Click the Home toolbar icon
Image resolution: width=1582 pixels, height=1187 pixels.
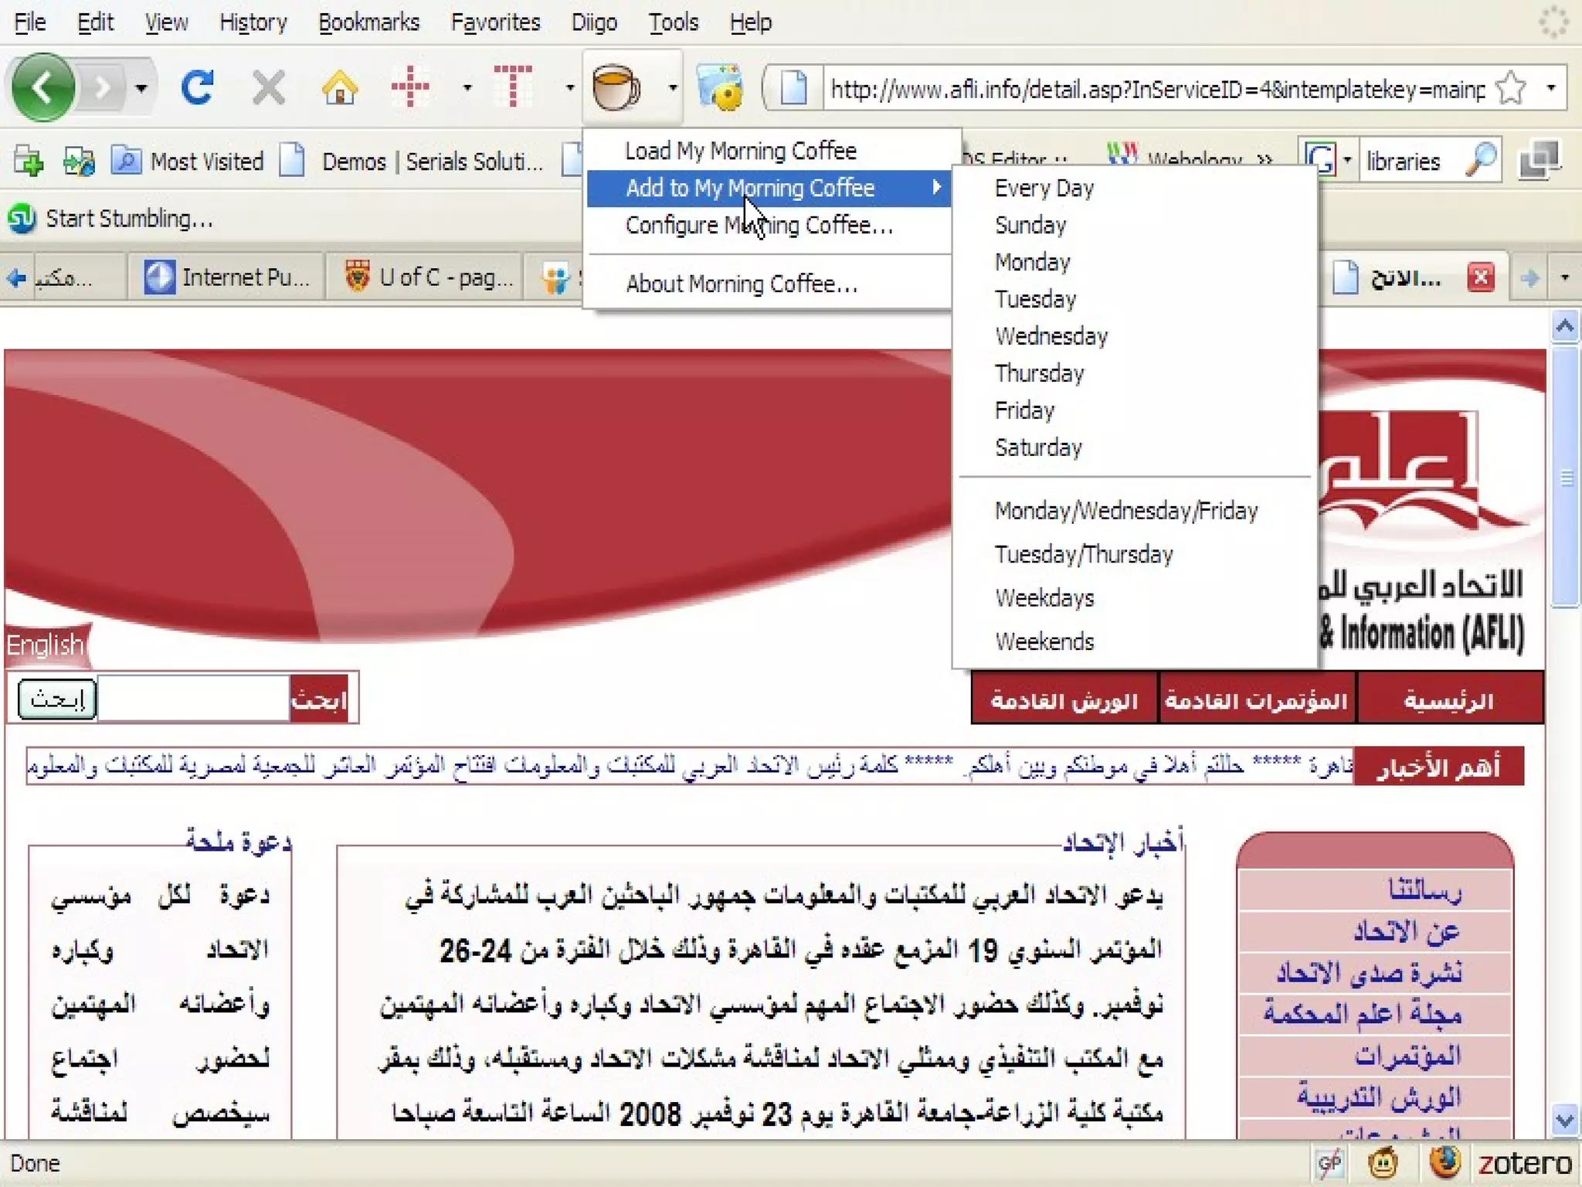tap(339, 87)
